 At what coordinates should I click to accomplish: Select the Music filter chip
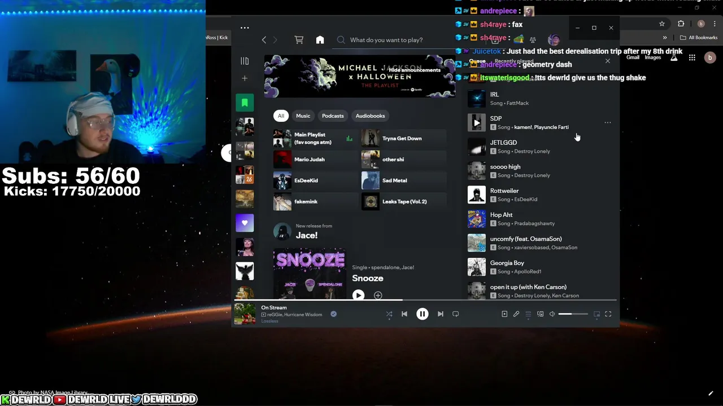(x=303, y=116)
